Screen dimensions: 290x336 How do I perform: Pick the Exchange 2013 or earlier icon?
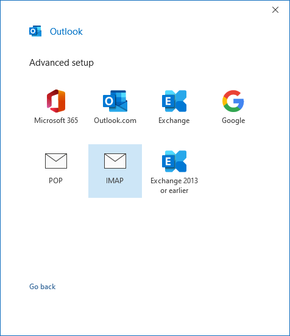[174, 161]
